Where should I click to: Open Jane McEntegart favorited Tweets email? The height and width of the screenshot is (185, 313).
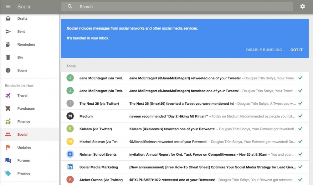pos(185,91)
